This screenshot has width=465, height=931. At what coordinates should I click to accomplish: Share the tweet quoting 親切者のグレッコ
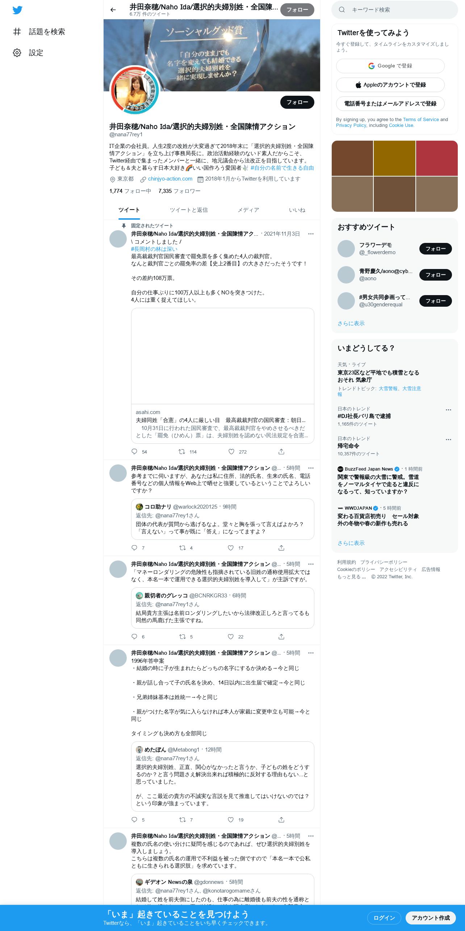tap(281, 636)
